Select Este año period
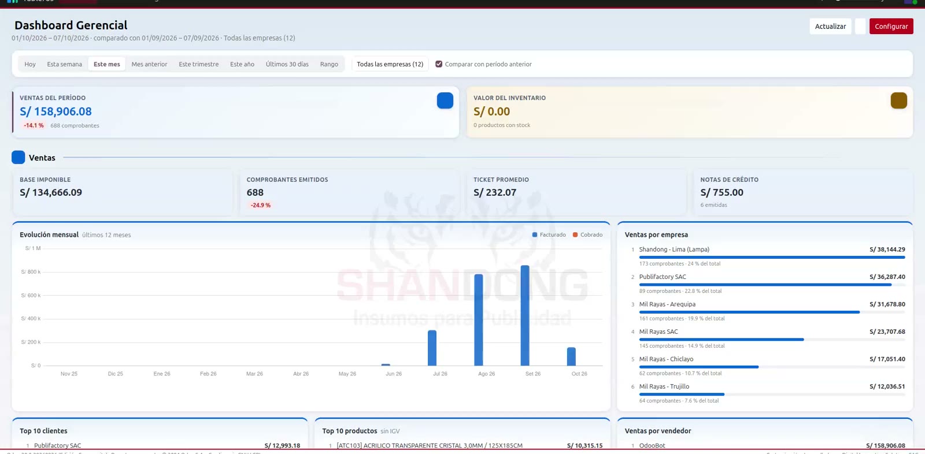This screenshot has height=454, width=925. [242, 64]
